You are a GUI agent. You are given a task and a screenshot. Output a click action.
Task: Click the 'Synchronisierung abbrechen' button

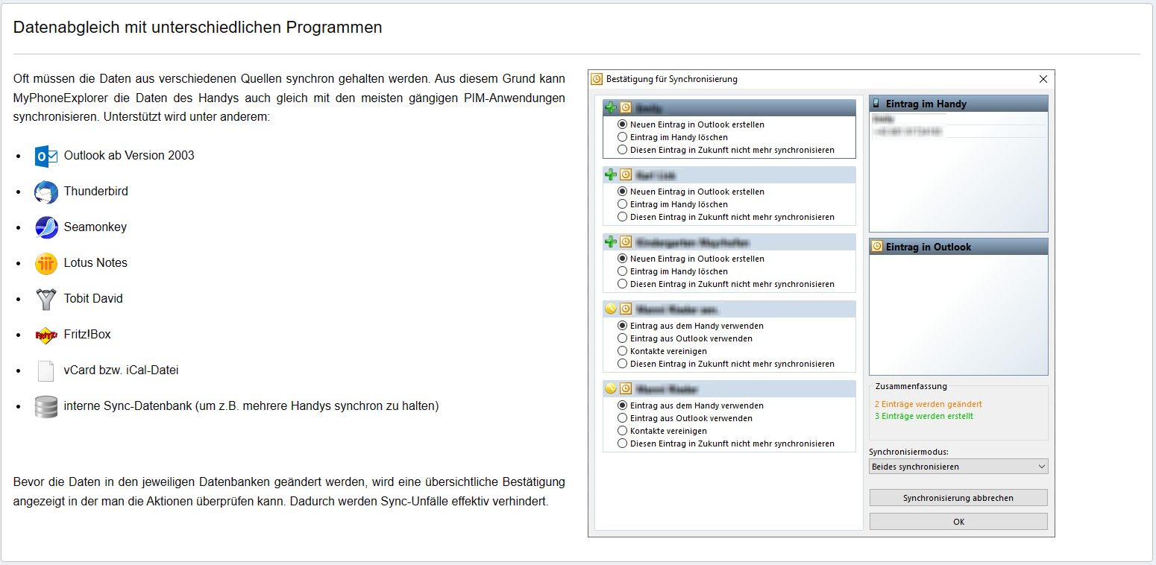pyautogui.click(x=958, y=498)
